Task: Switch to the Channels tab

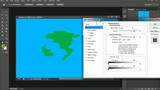Action: (x=138, y=9)
